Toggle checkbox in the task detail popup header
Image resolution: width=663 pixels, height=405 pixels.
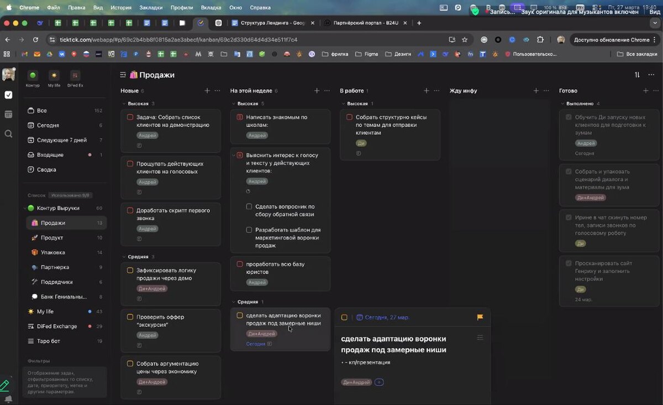(344, 317)
